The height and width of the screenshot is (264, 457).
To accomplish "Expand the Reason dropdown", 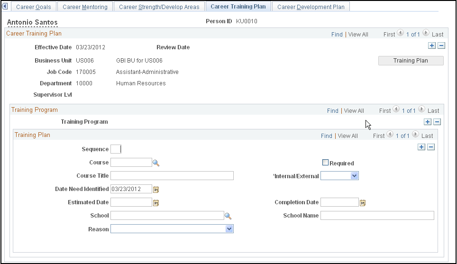I will [x=229, y=229].
